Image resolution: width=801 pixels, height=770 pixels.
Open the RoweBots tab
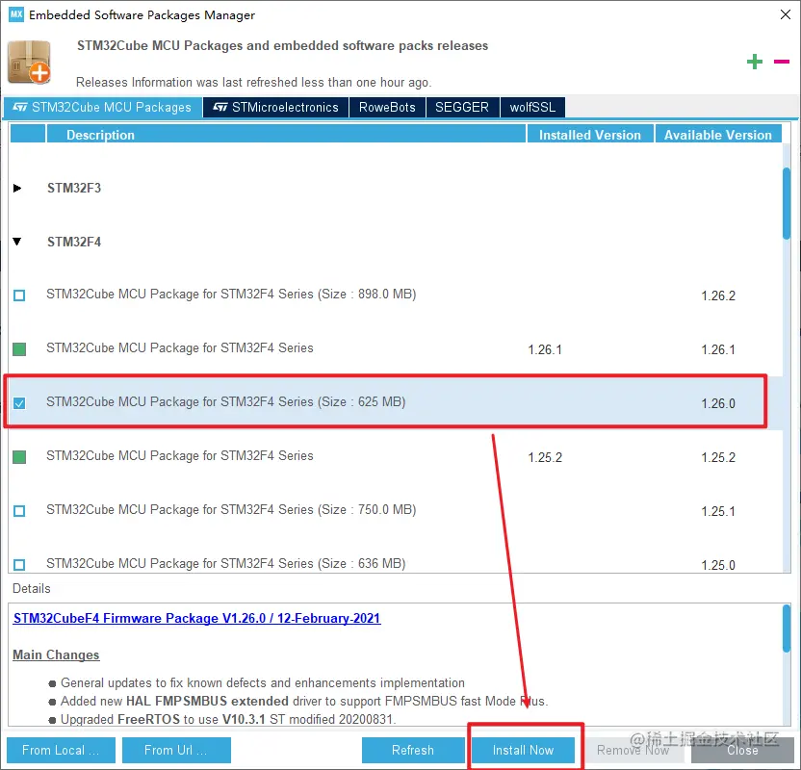click(387, 107)
